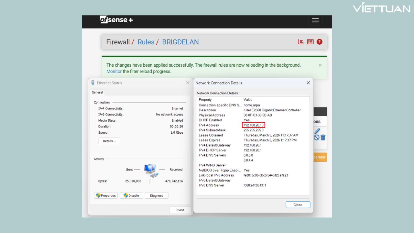Open the firewall rules status graph icon
The width and height of the screenshot is (414, 233).
pos(301,42)
